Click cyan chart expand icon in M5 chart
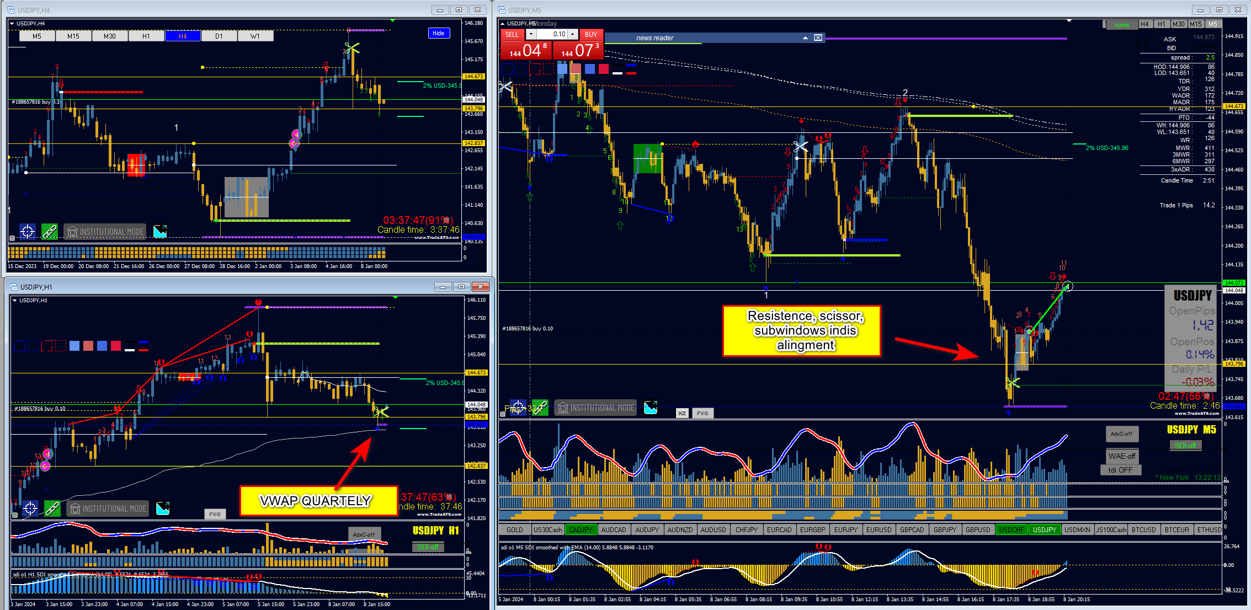 click(651, 408)
